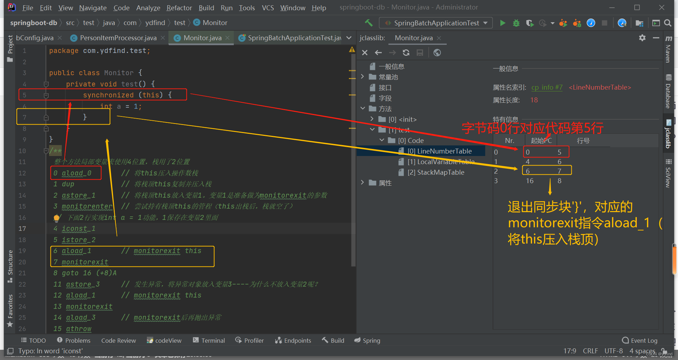Open the Refactor menu

pos(179,8)
